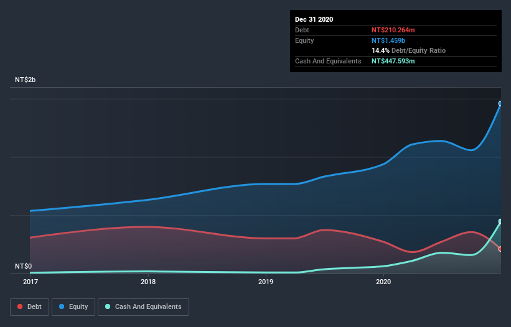
Task: Toggle the Equity series legend button
Action: (73, 307)
